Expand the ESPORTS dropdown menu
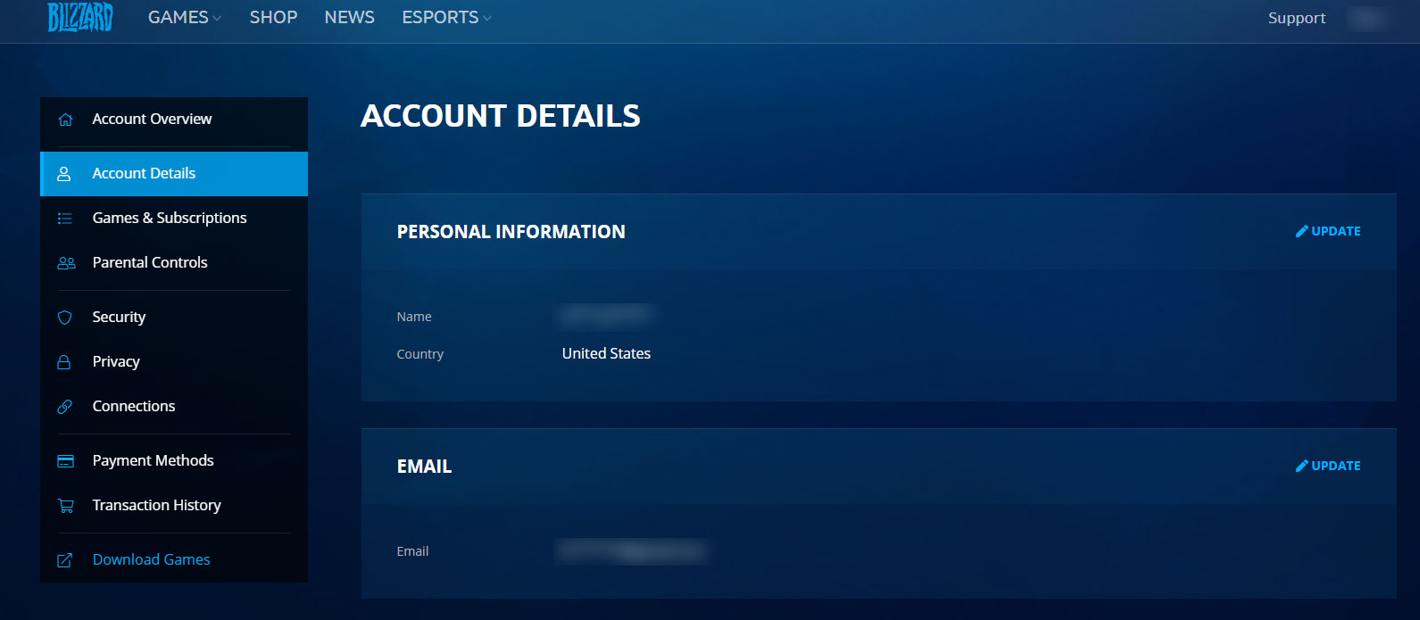The width and height of the screenshot is (1420, 620). [446, 18]
